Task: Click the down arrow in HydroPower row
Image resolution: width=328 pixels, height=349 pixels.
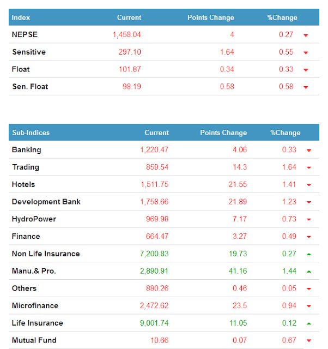Action: (309, 220)
